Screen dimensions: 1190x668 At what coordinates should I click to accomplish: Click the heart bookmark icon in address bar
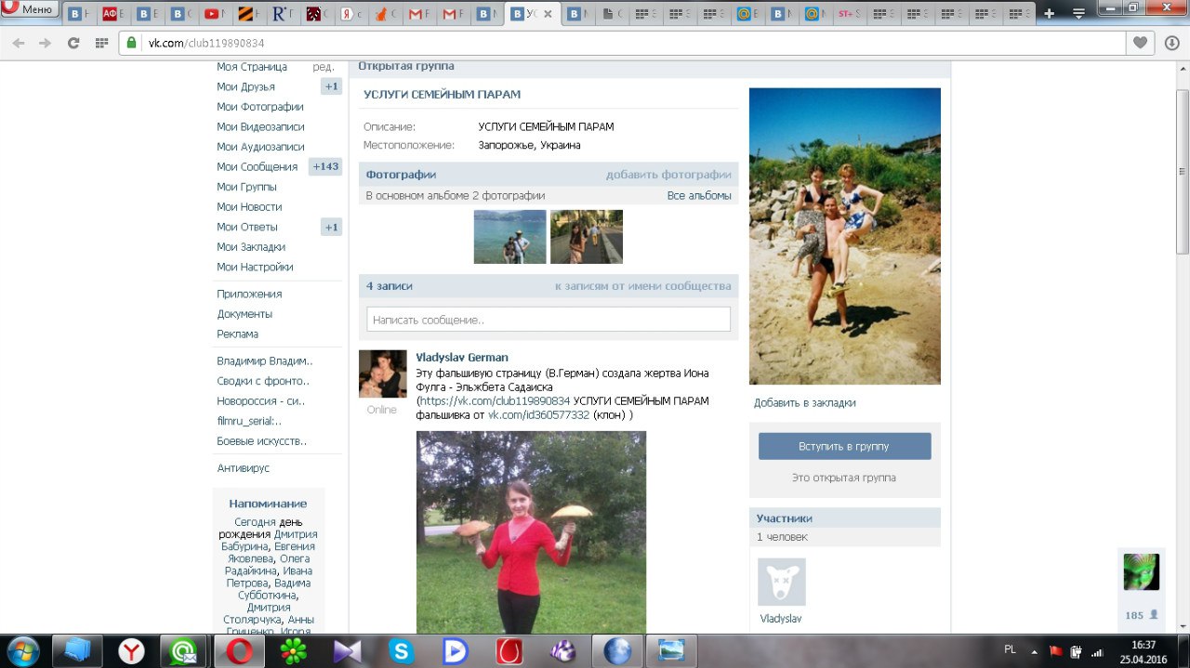point(1140,43)
